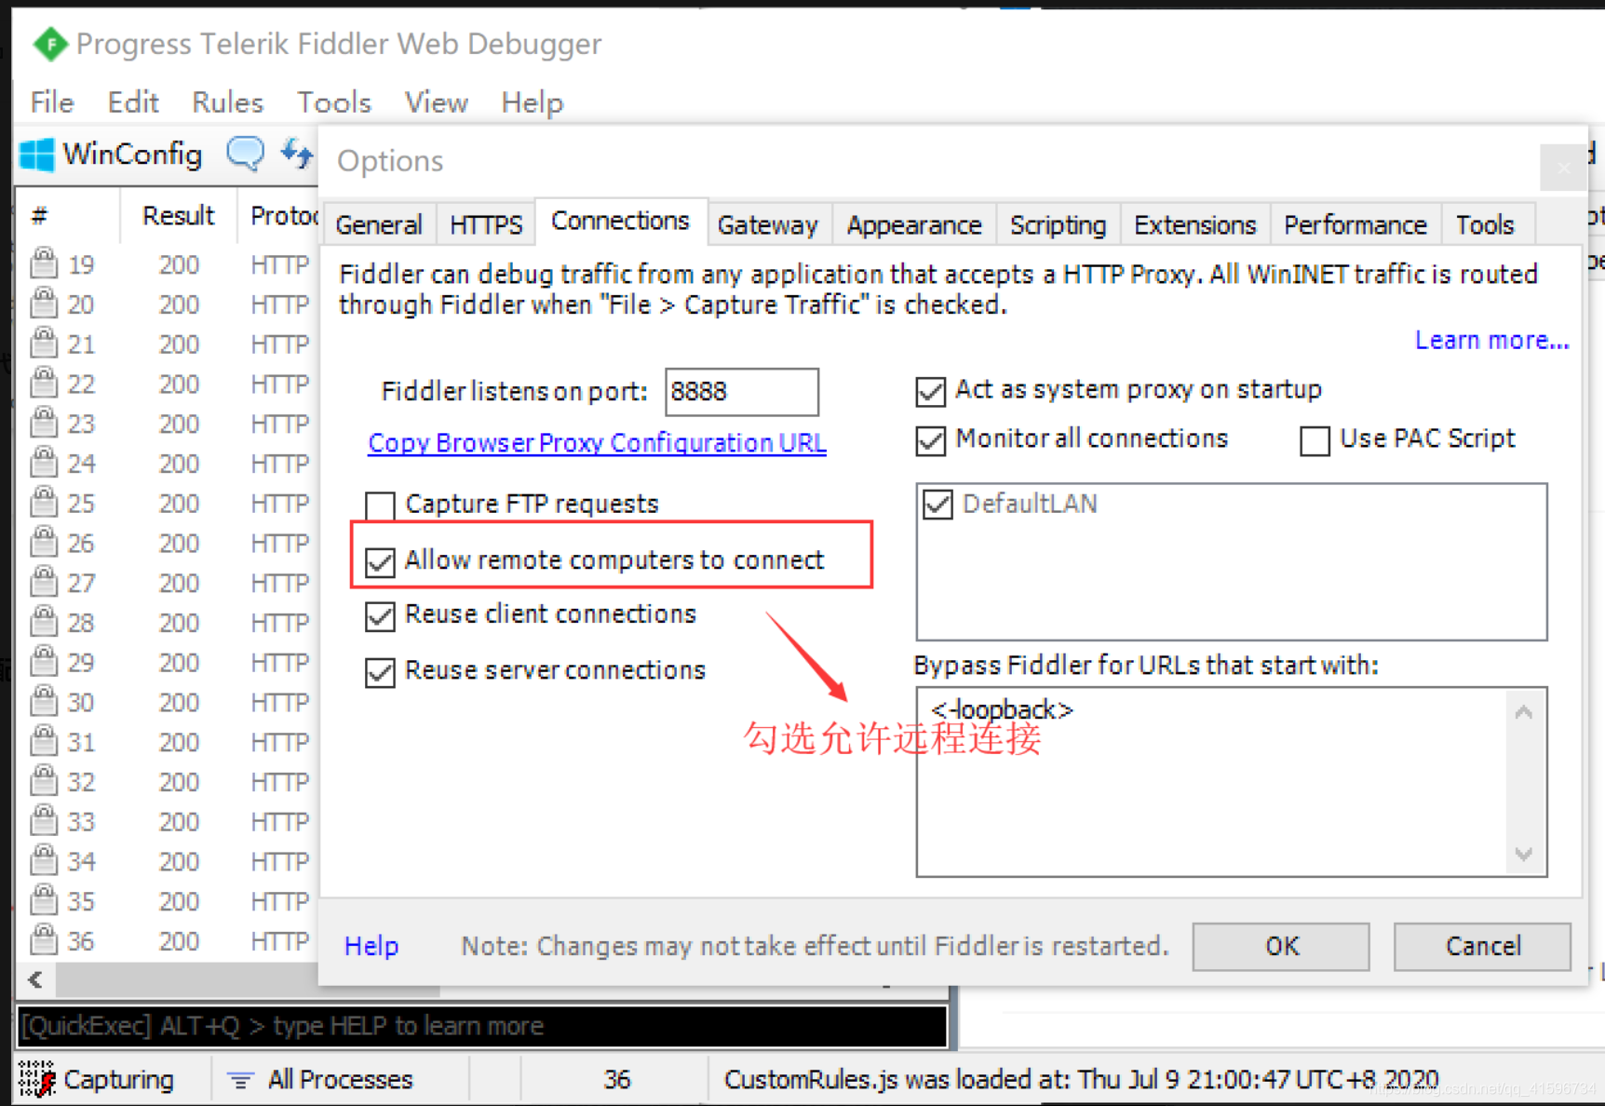Click the QuickExec command box
The height and width of the screenshot is (1106, 1605).
482,1026
